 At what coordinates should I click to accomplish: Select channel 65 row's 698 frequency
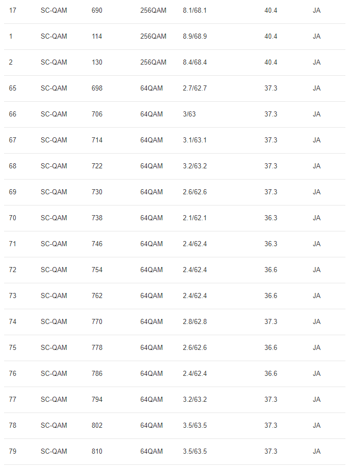click(97, 88)
